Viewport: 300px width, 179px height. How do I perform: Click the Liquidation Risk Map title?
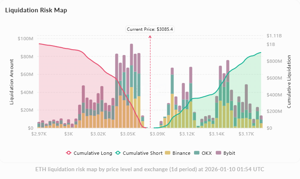(x=36, y=9)
